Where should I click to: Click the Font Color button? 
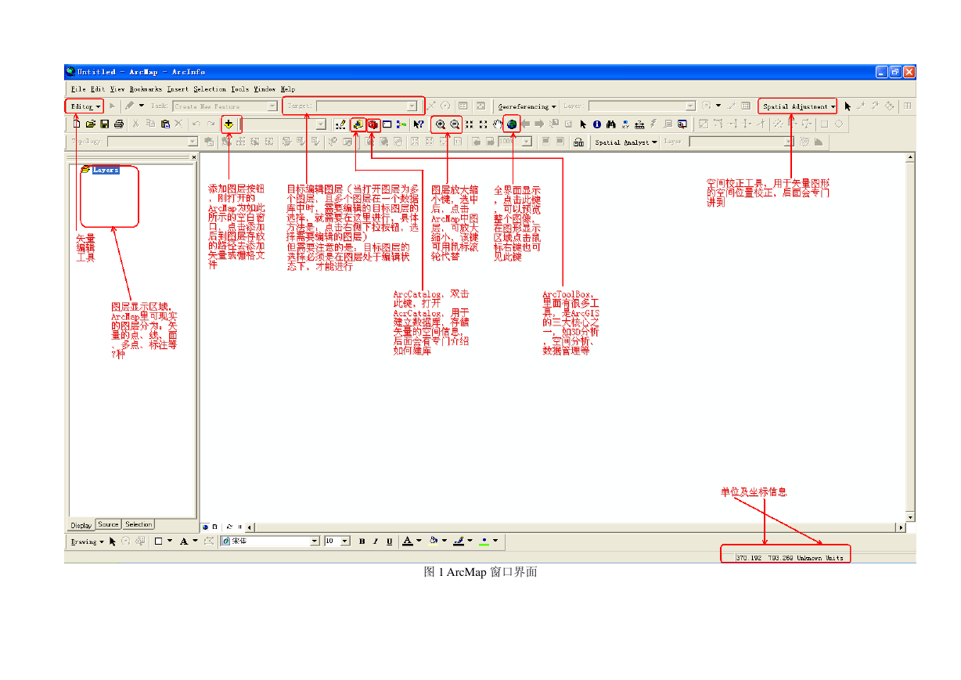pos(408,541)
